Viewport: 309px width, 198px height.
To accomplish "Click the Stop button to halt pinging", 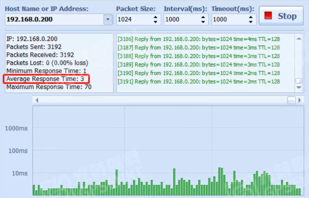I will [x=281, y=16].
